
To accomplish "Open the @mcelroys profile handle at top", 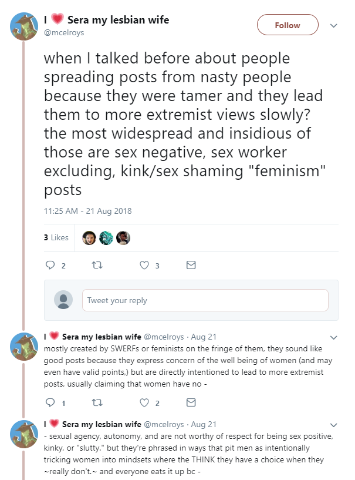I will (64, 33).
